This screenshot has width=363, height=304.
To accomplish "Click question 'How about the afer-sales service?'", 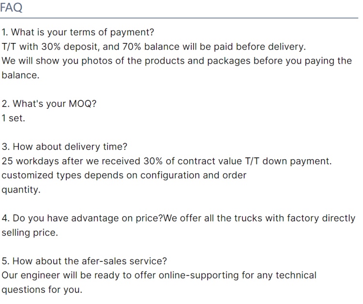I will [x=84, y=261].
